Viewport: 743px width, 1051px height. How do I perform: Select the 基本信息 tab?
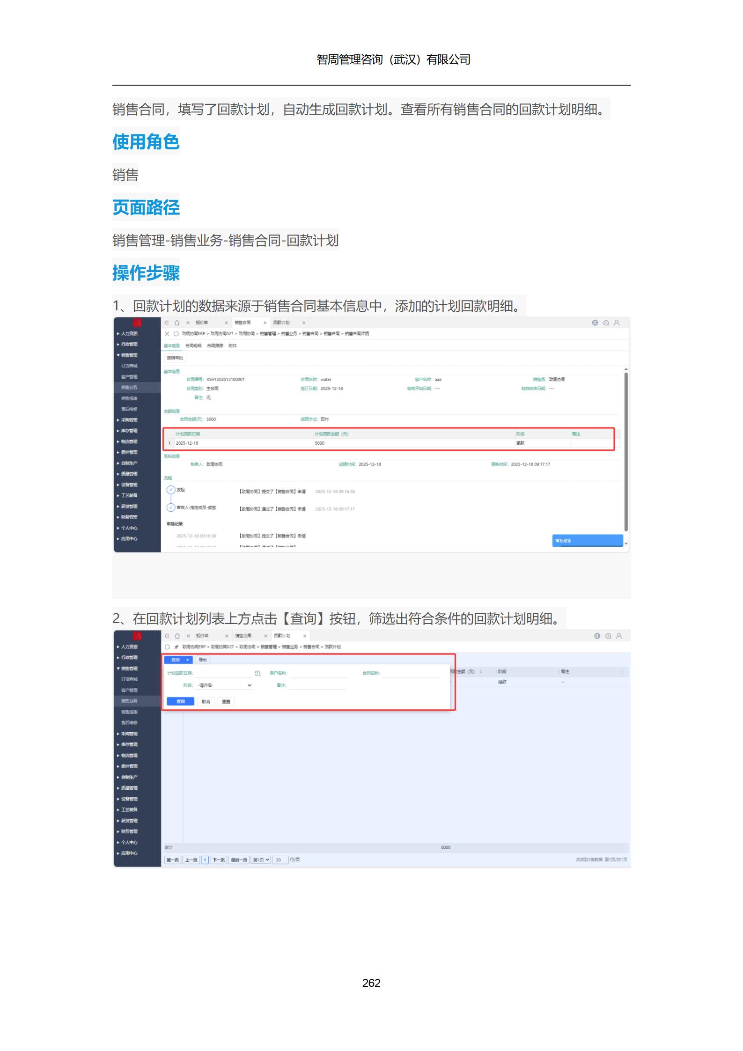click(172, 345)
